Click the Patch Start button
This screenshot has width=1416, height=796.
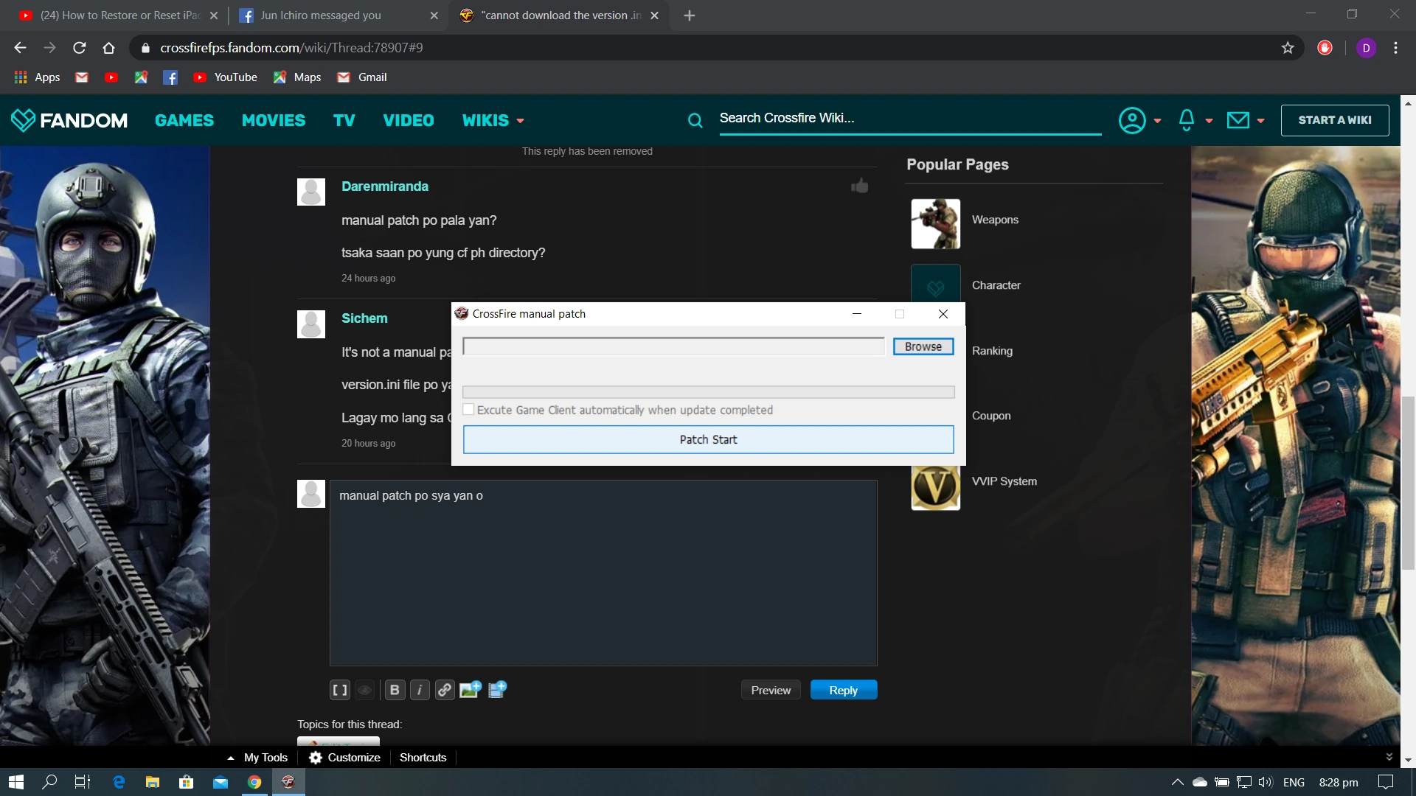tap(708, 439)
